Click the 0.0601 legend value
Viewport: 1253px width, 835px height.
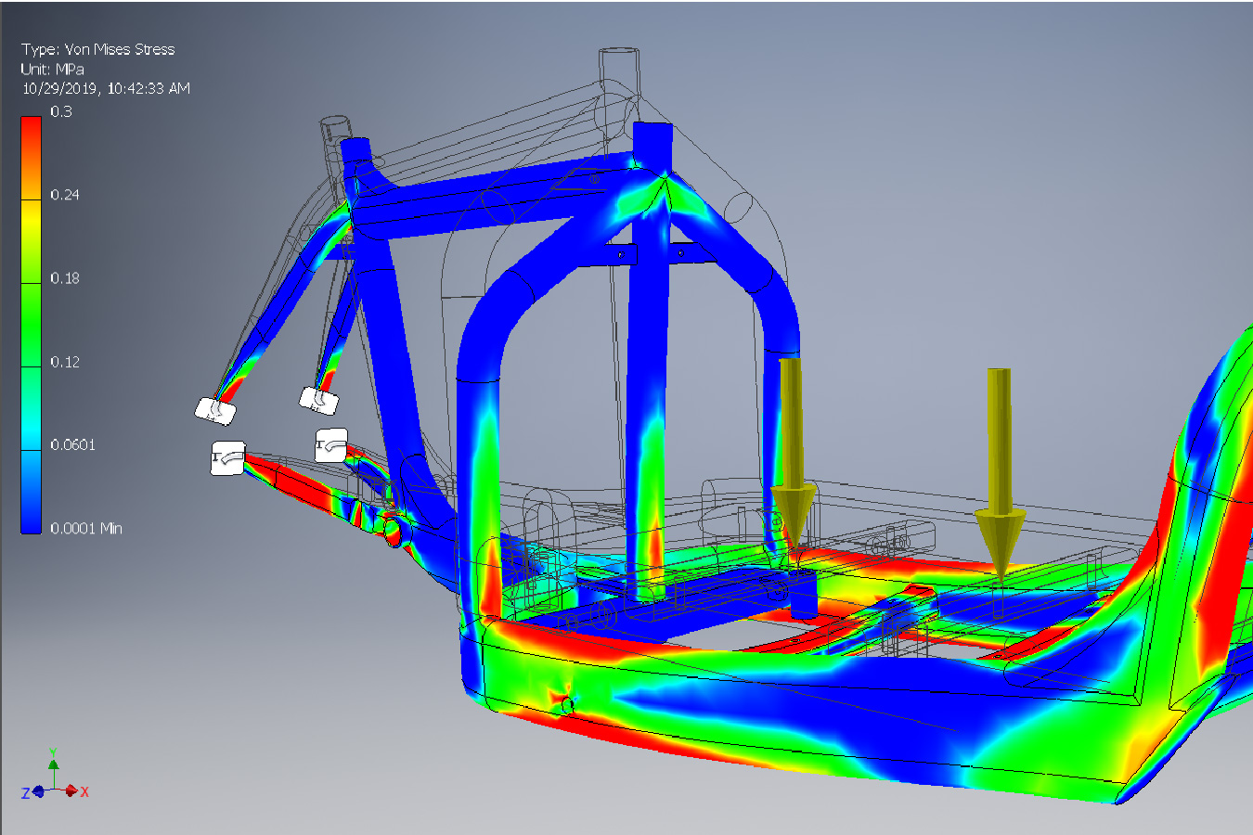coord(72,444)
